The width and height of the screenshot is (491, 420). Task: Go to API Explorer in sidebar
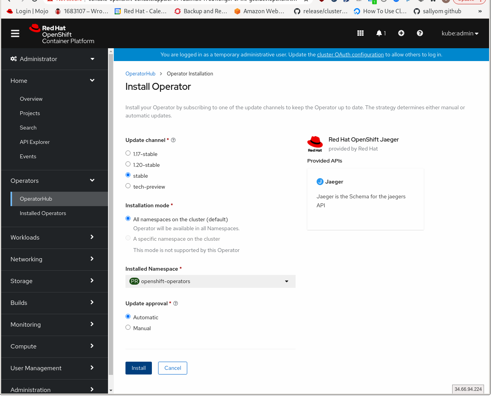pos(35,142)
